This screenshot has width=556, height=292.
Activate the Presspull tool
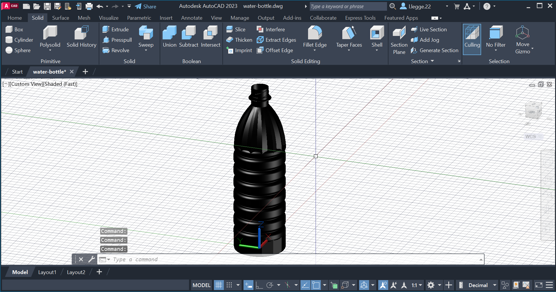(x=117, y=40)
